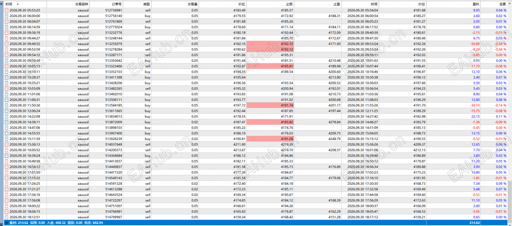Screen dimensions: 512x226
Task: Select the red icon at 17:01:50
Action: [7, 172]
